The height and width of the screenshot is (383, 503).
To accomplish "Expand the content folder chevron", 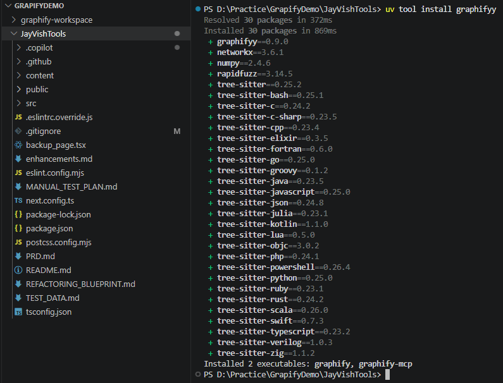I will click(19, 75).
